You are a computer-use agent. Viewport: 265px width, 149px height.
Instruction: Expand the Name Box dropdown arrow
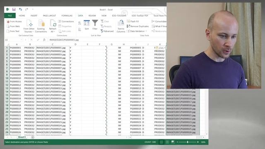click(22, 40)
